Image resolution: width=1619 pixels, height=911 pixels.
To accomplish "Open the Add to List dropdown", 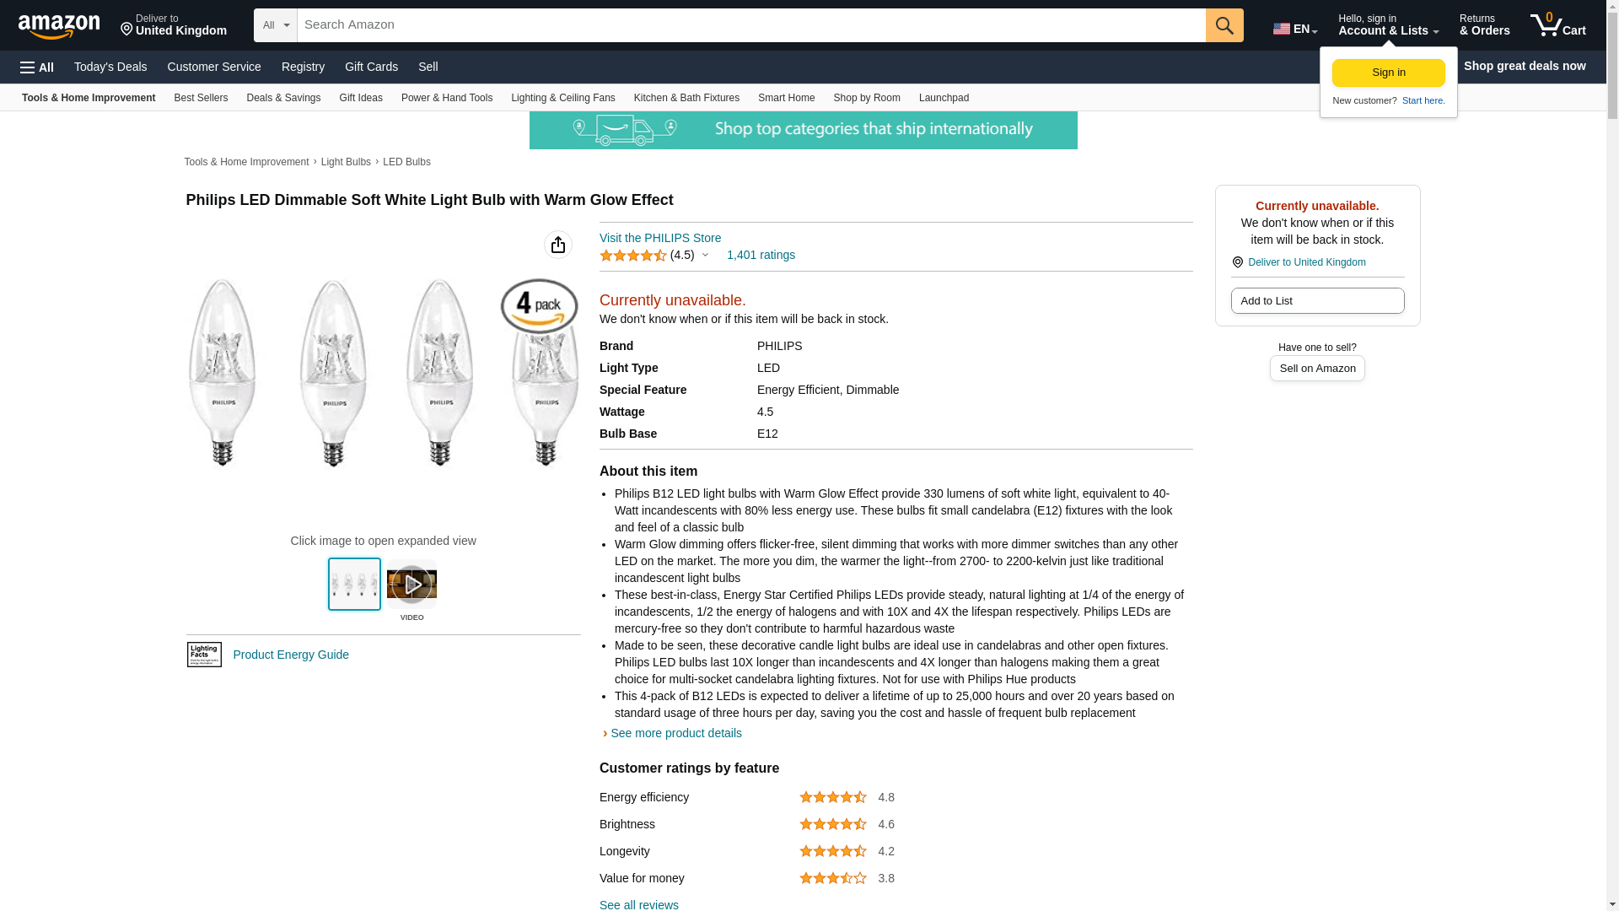I will (x=1317, y=301).
